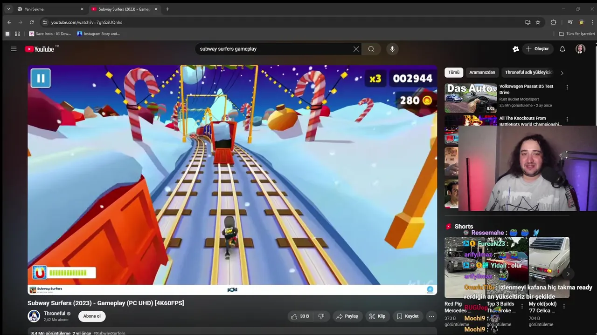Click the Oluştur create button
This screenshot has height=335, width=597.
[537, 49]
